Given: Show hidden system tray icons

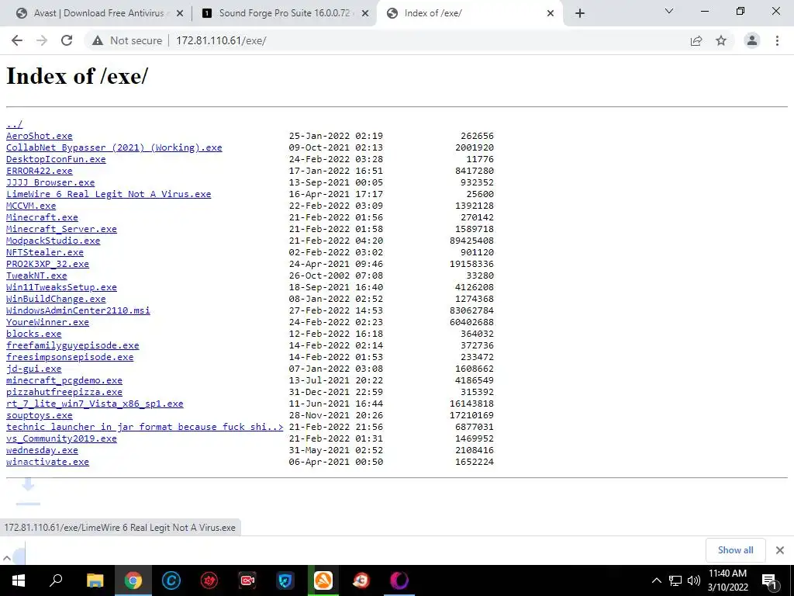Looking at the screenshot, I should pos(656,580).
